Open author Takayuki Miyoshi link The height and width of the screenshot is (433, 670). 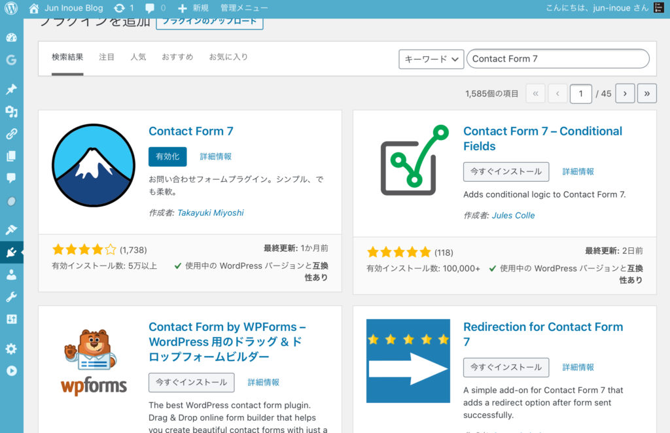point(210,213)
